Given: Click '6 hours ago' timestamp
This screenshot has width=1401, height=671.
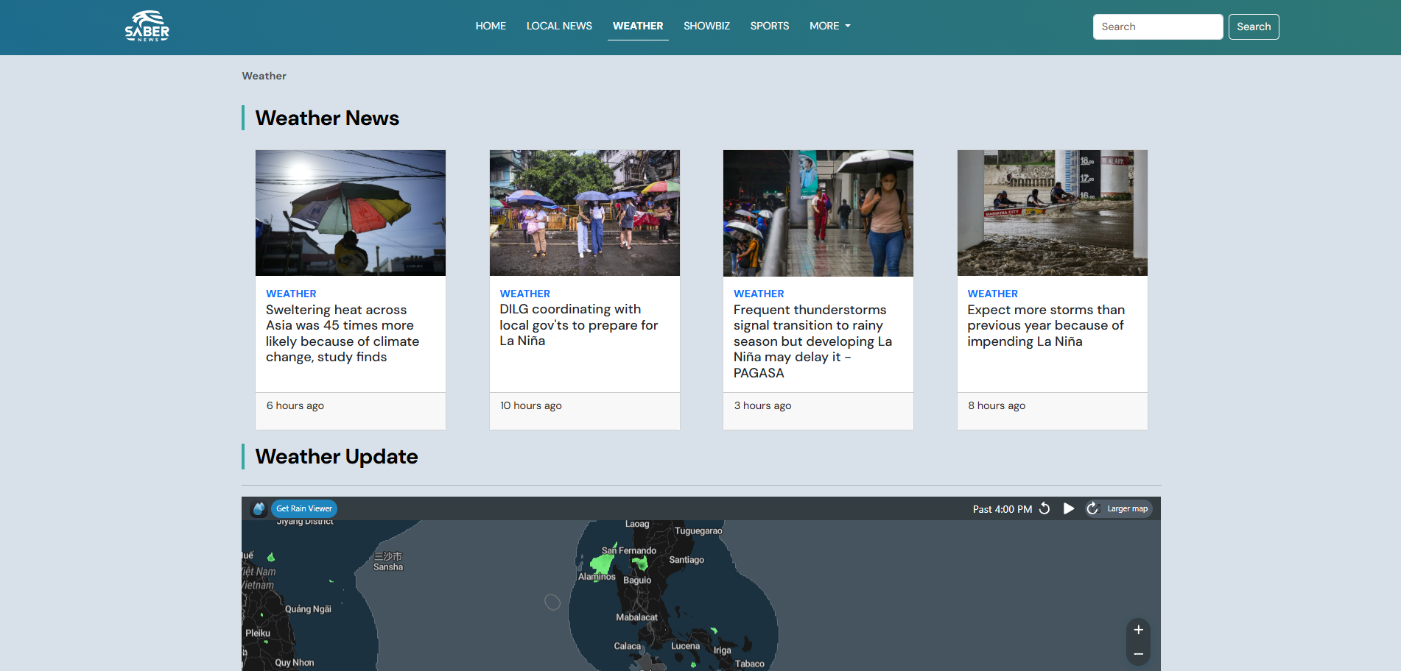Looking at the screenshot, I should [295, 405].
